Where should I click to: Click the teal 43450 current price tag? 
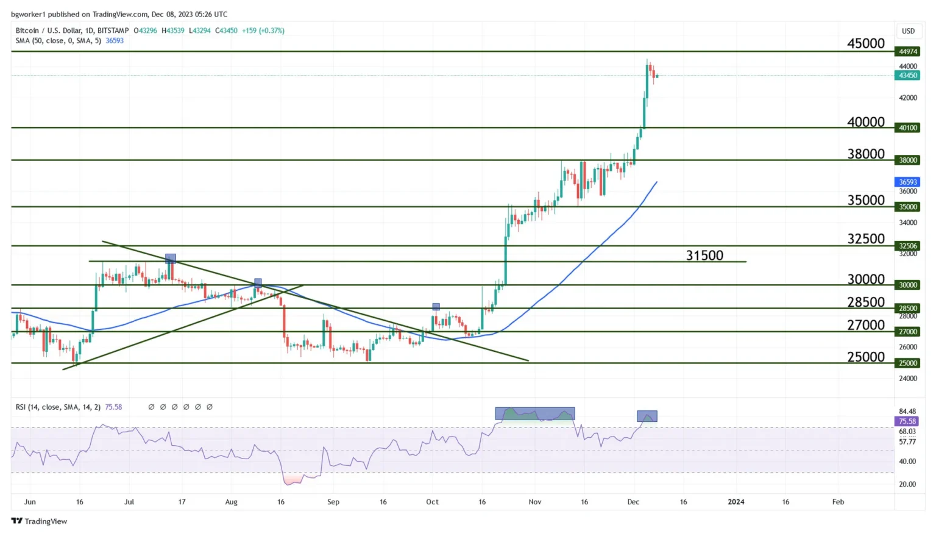tap(907, 75)
